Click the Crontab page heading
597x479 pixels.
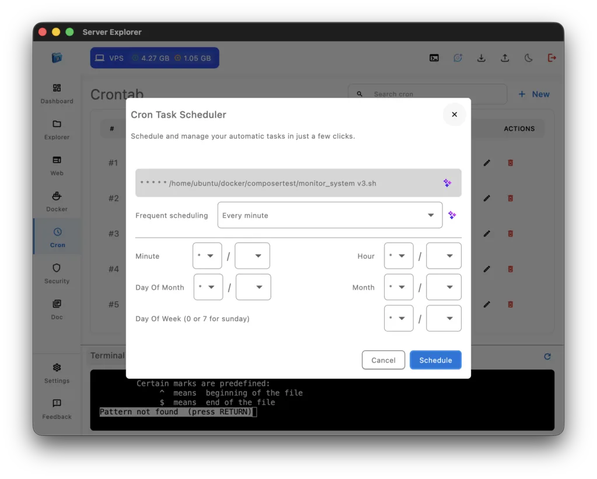click(117, 94)
